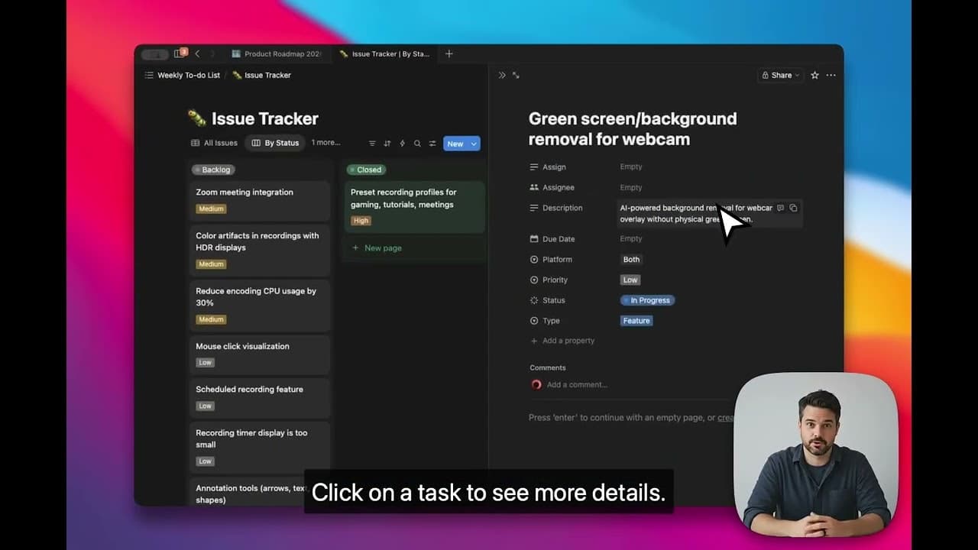978x550 pixels.
Task: Click the back navigation arrow
Action: click(x=196, y=53)
